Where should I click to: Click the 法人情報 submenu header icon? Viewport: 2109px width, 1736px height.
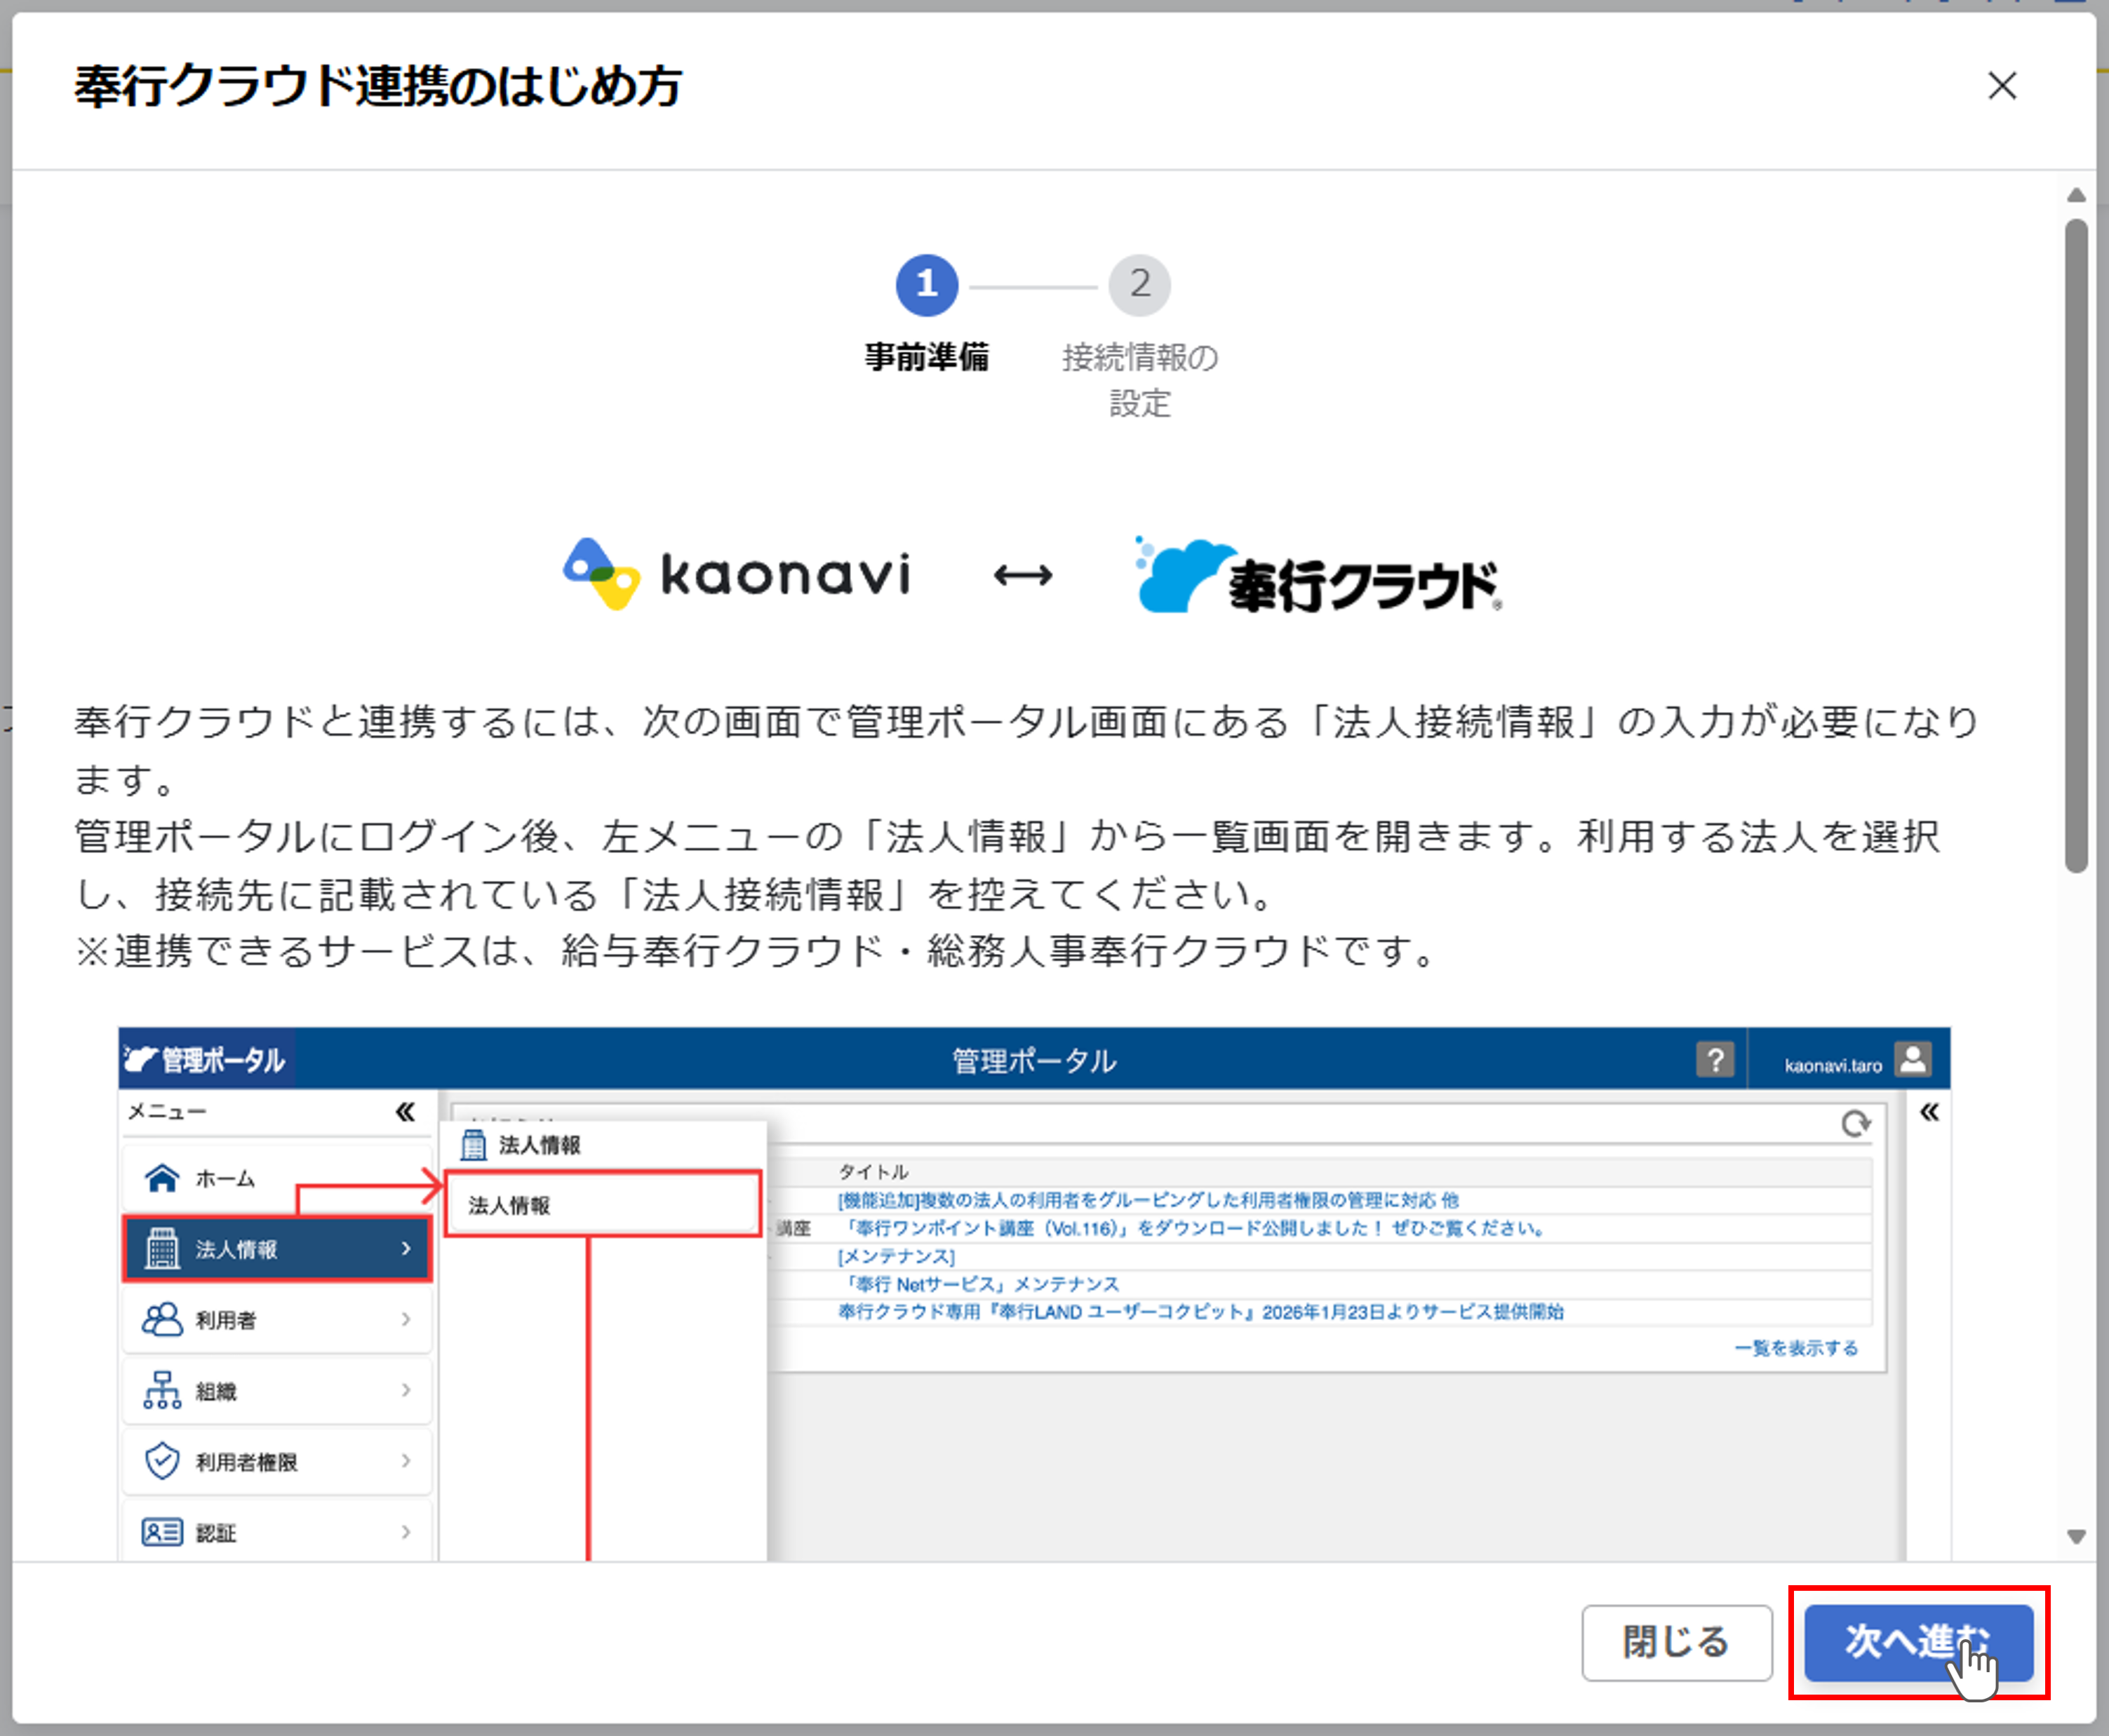pos(473,1145)
